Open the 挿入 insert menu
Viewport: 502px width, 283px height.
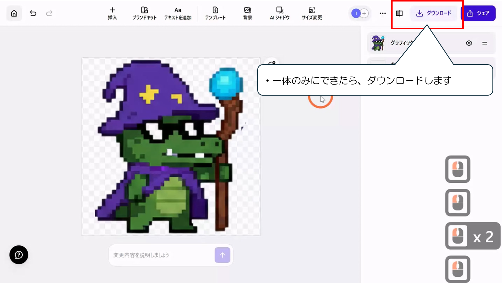tap(112, 13)
